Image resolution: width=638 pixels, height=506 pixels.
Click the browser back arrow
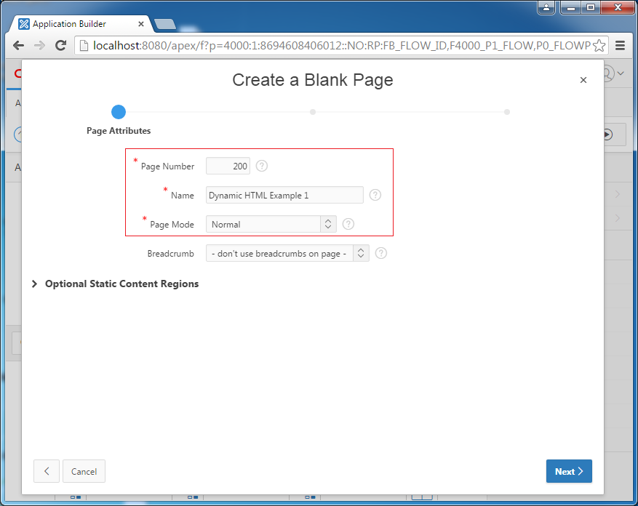click(x=18, y=46)
